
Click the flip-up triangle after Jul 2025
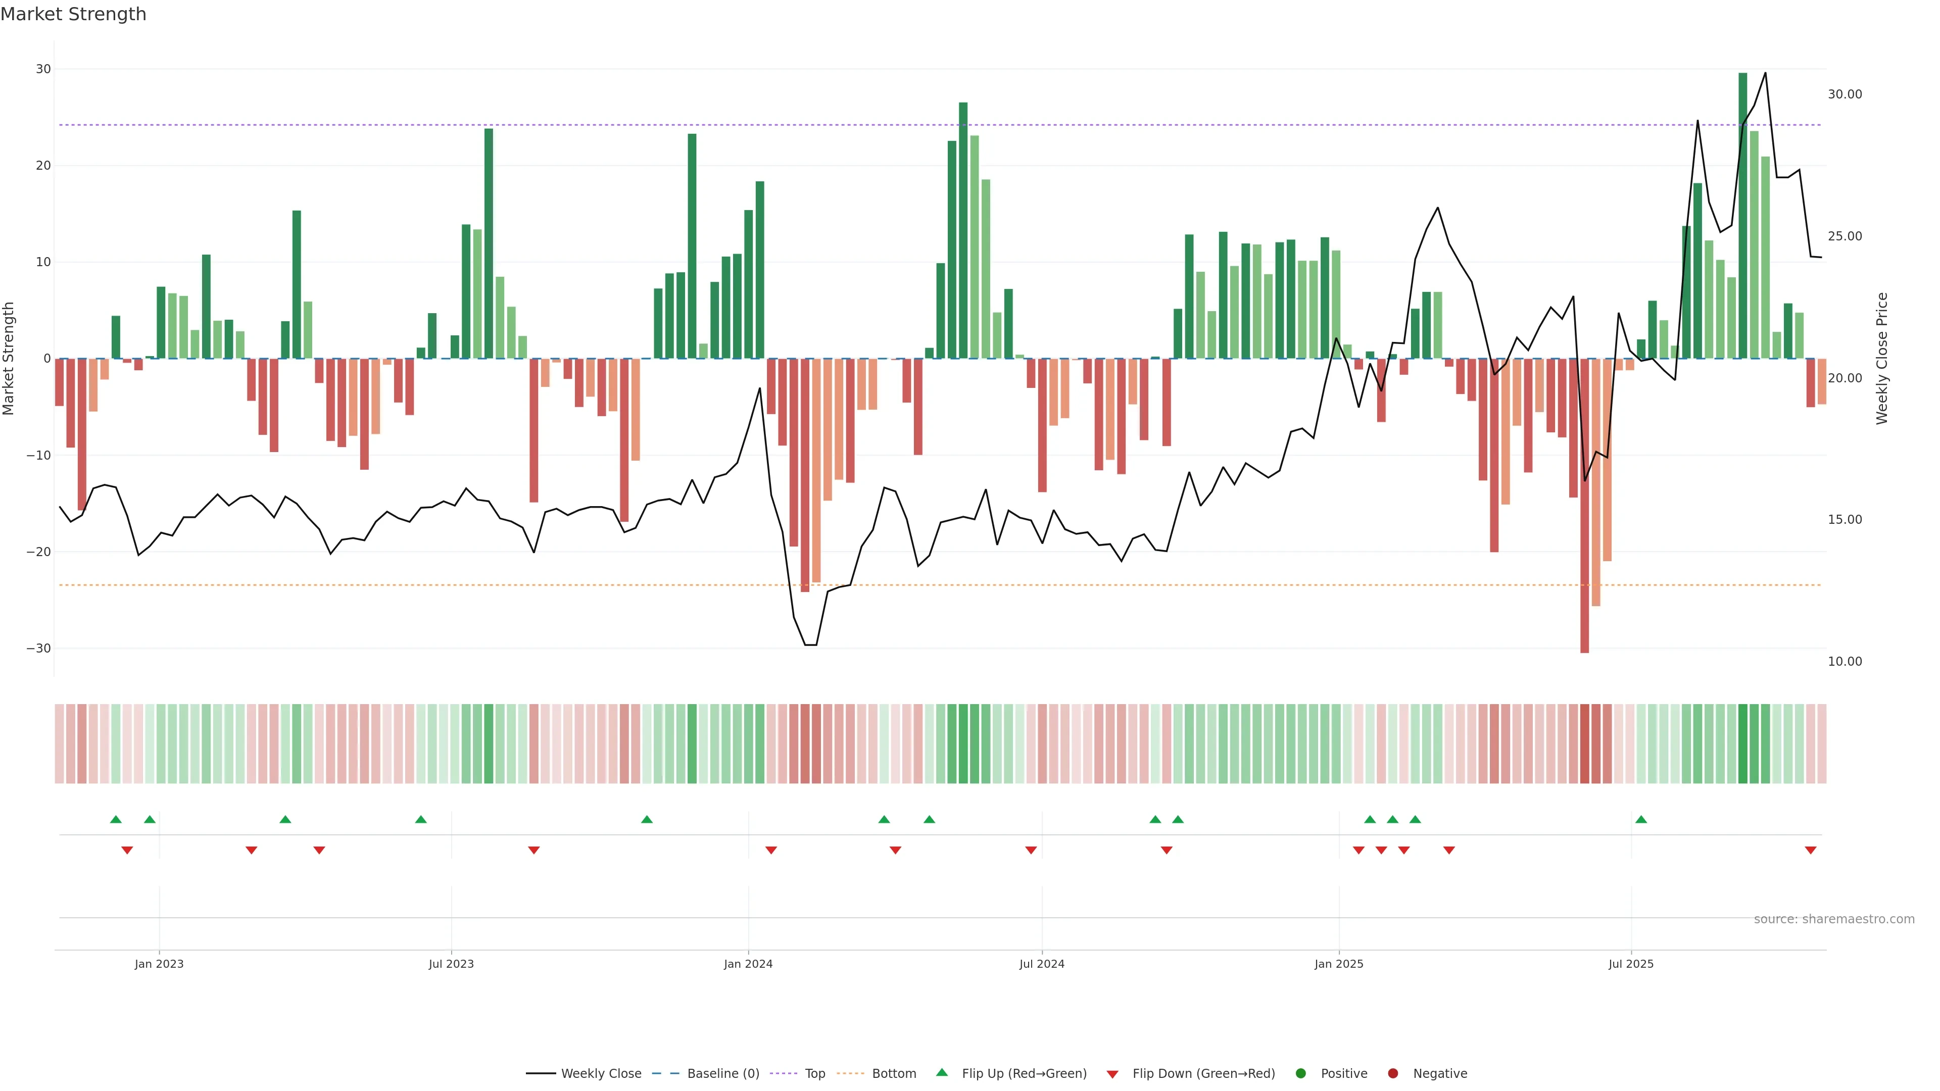coord(1641,819)
